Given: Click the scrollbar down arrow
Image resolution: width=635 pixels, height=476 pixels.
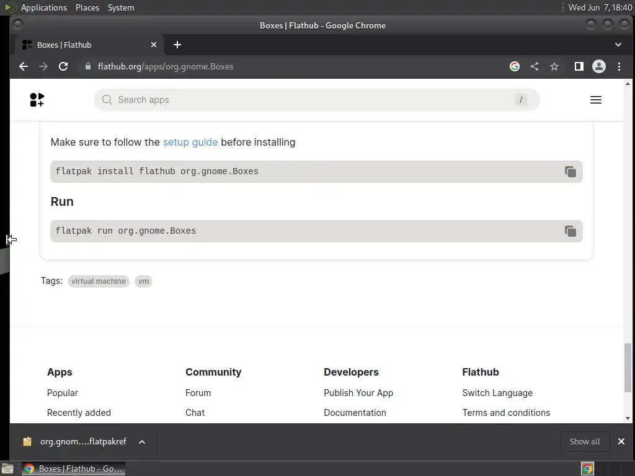Looking at the screenshot, I should pos(628,418).
